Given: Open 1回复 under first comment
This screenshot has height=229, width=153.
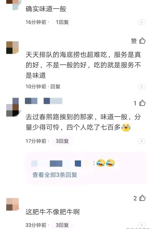Looking at the screenshot, I should pyautogui.click(x=62, y=22).
